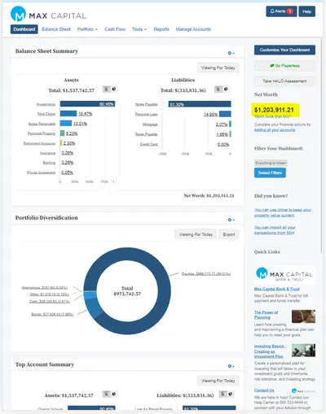Screen dimensions: 326x414
Task: Switch Liabilities chart to pie view
Action: [x=226, y=89]
